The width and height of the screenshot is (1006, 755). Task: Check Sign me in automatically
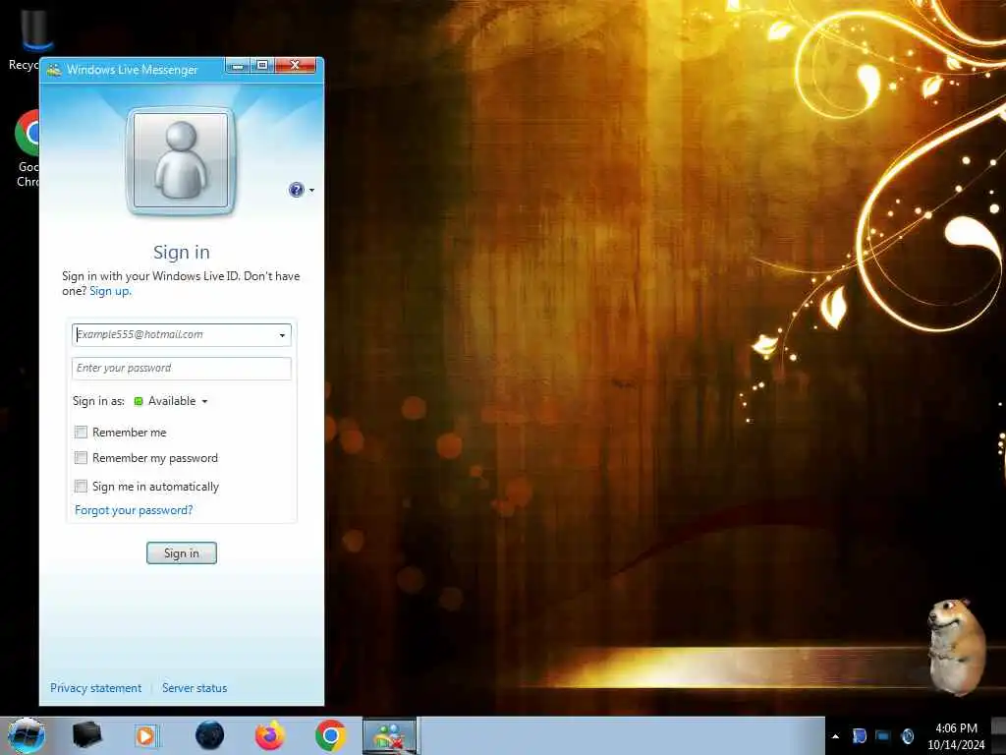[81, 486]
